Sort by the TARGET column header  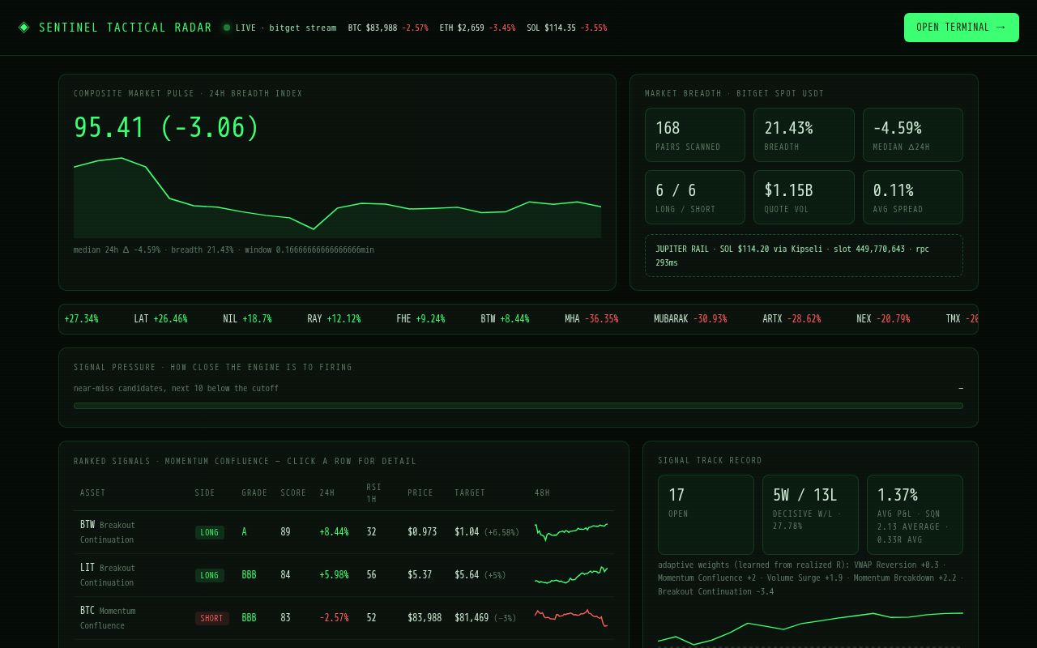pyautogui.click(x=470, y=493)
